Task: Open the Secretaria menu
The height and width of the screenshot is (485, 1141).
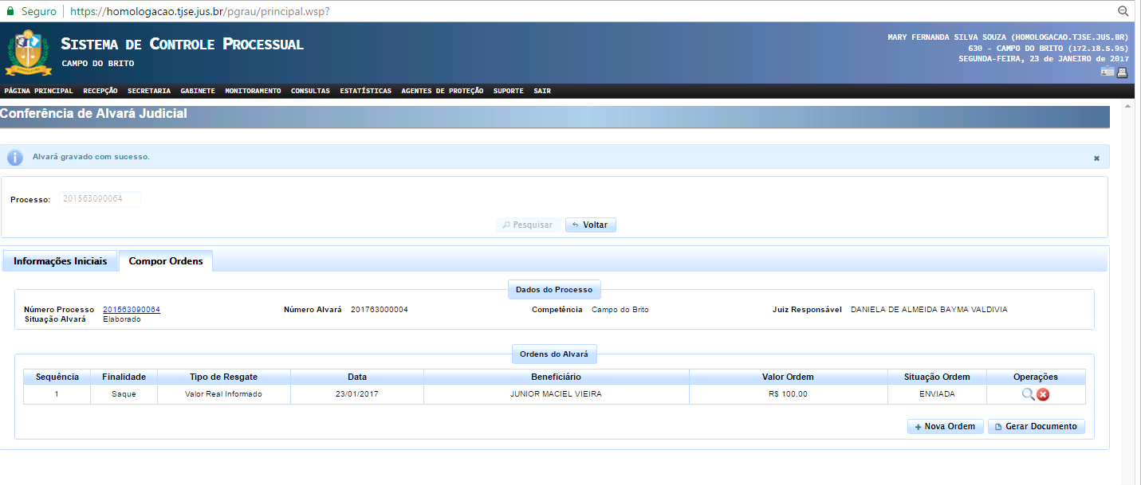Action: pyautogui.click(x=148, y=91)
